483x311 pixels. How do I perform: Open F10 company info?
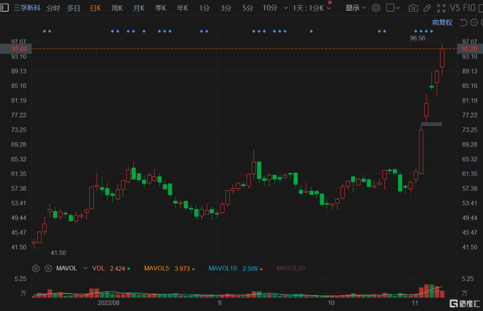pyautogui.click(x=469, y=8)
